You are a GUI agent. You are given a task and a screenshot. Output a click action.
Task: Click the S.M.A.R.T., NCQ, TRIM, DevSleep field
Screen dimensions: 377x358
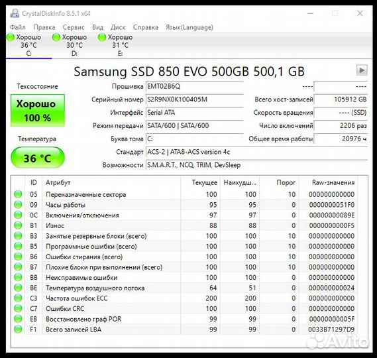tap(257, 165)
